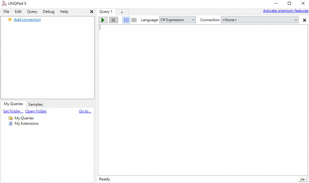Image resolution: width=309 pixels, height=183 pixels.
Task: Click Add connection link
Action: [27, 20]
